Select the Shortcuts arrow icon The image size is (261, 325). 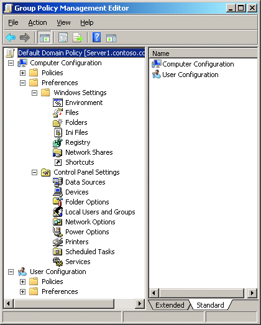(x=58, y=162)
